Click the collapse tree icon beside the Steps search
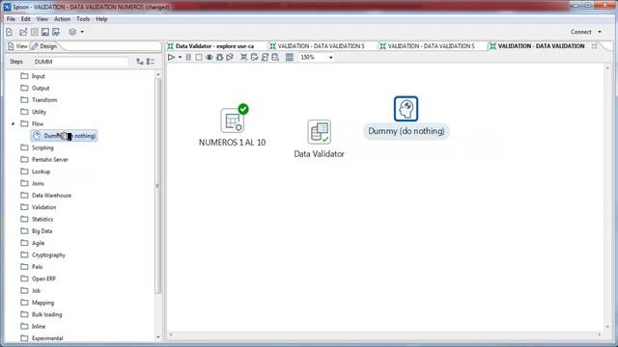618x347 pixels. pyautogui.click(x=151, y=62)
